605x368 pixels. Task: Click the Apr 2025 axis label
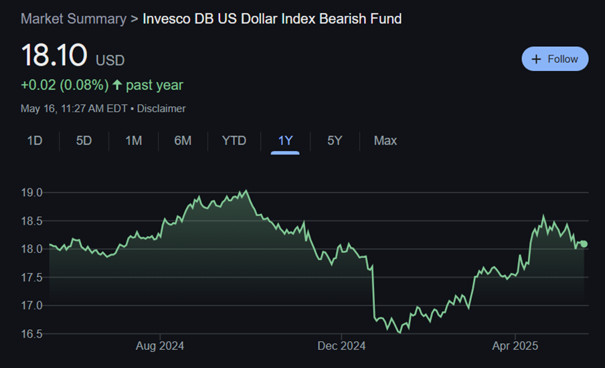pyautogui.click(x=515, y=346)
